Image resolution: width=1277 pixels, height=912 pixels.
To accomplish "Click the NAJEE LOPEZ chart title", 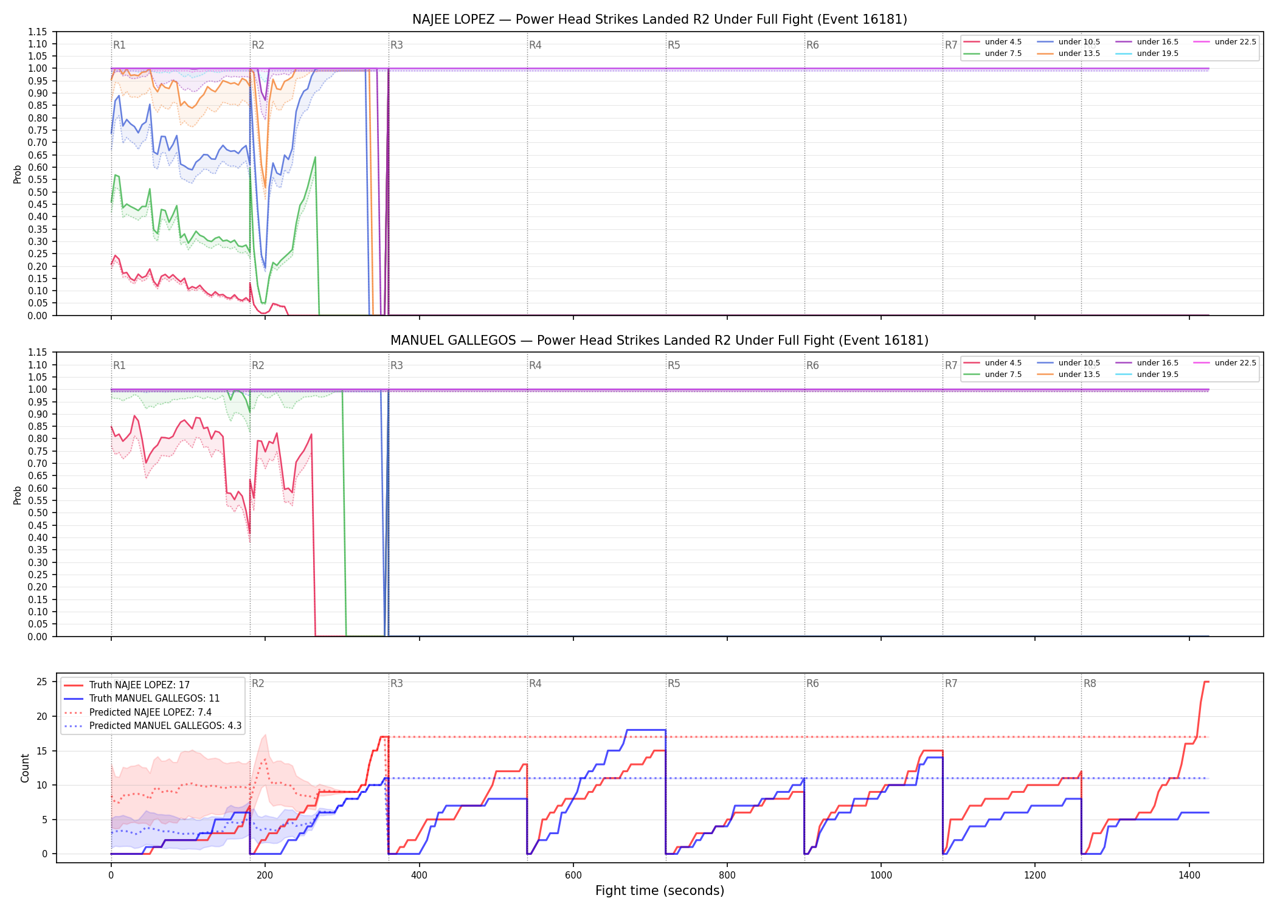I will tap(660, 19).
